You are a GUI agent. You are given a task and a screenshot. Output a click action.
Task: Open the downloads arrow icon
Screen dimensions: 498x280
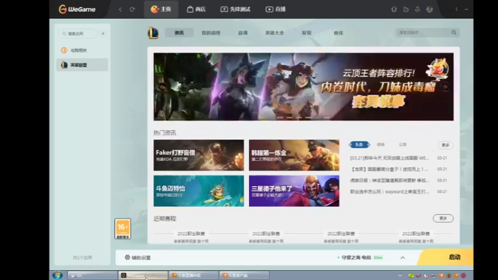[x=417, y=9]
